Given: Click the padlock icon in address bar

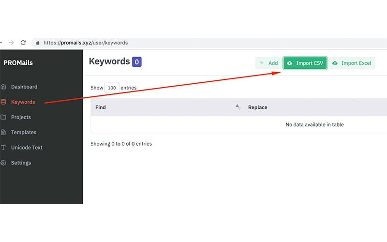Looking at the screenshot, I should coord(38,43).
